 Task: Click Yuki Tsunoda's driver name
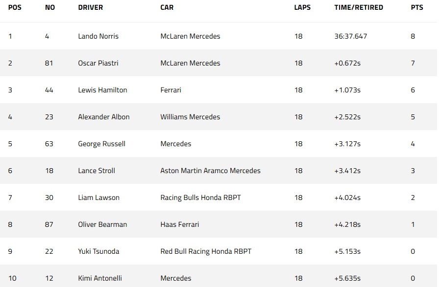coord(98,251)
